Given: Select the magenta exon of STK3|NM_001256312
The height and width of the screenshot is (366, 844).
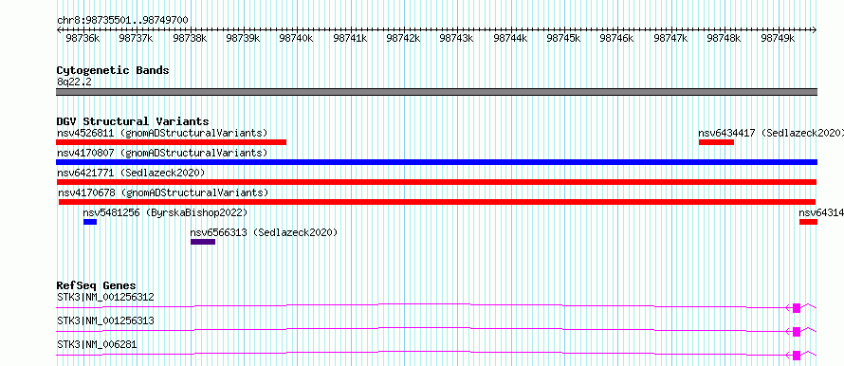Looking at the screenshot, I should [797, 308].
